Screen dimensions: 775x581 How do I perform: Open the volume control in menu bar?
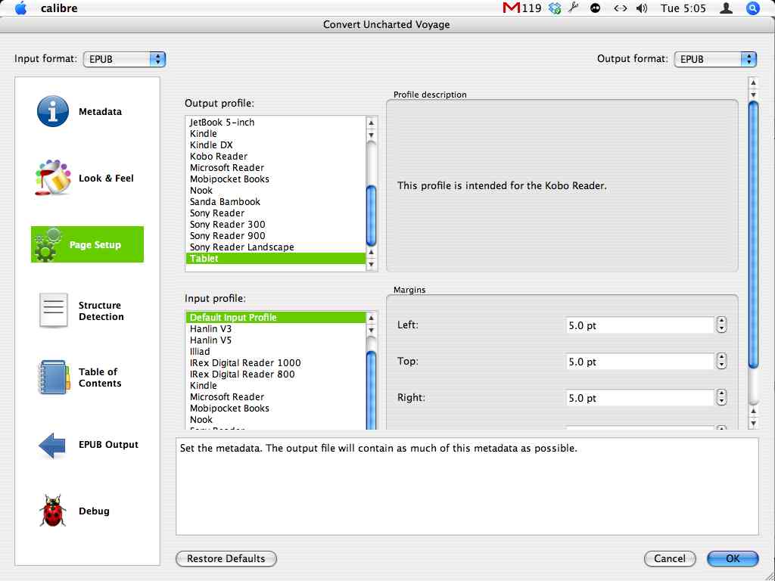coord(642,8)
